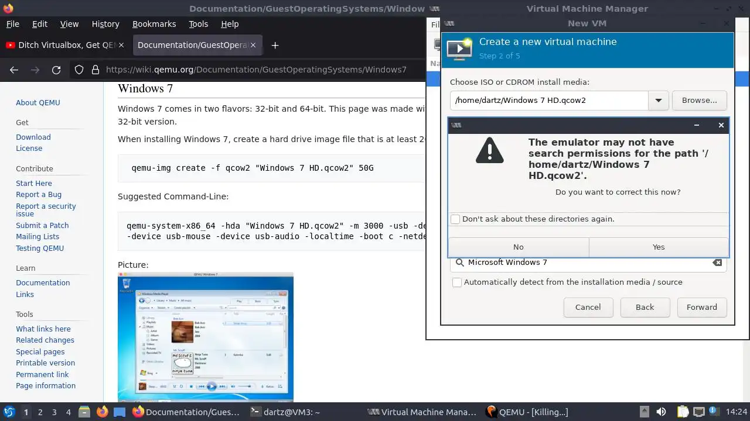This screenshot has height=421, width=750.
Task: Tick "Don't ask about these directories again"
Action: pos(455,219)
